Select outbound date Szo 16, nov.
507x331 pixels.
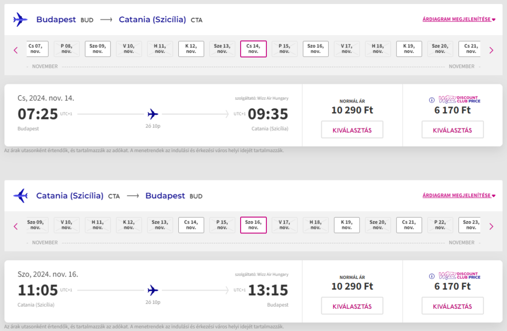pos(315,49)
